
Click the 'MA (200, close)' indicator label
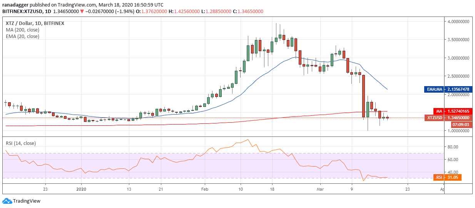coord(22,30)
